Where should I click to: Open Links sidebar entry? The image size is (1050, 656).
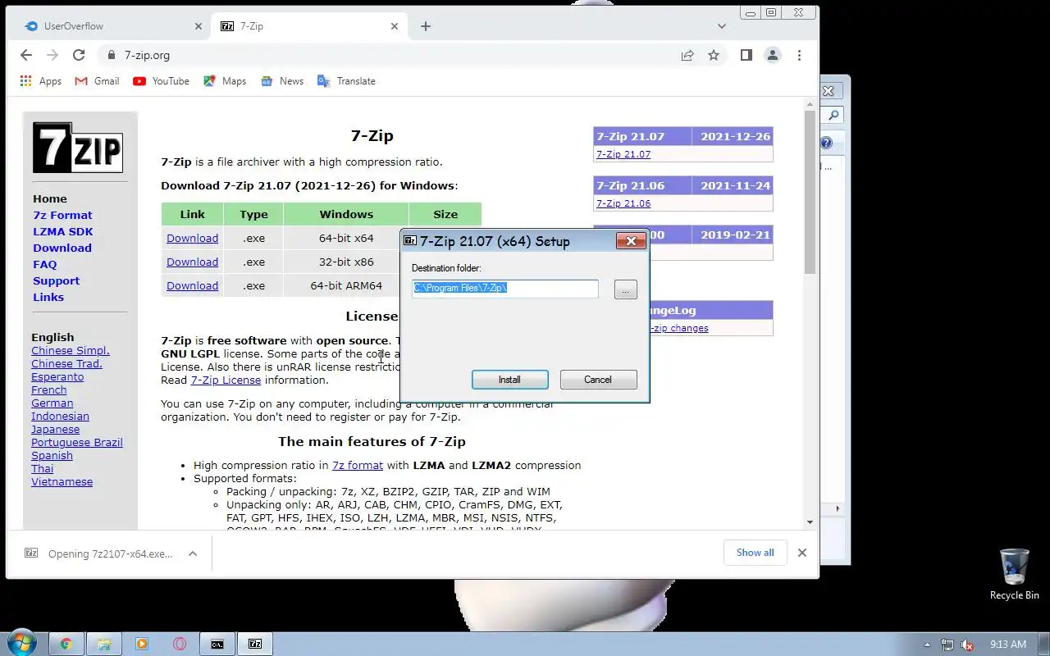click(48, 297)
